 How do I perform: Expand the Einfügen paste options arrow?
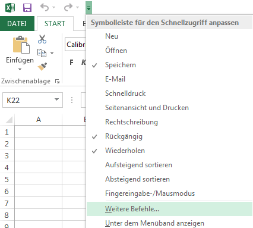click(x=20, y=69)
